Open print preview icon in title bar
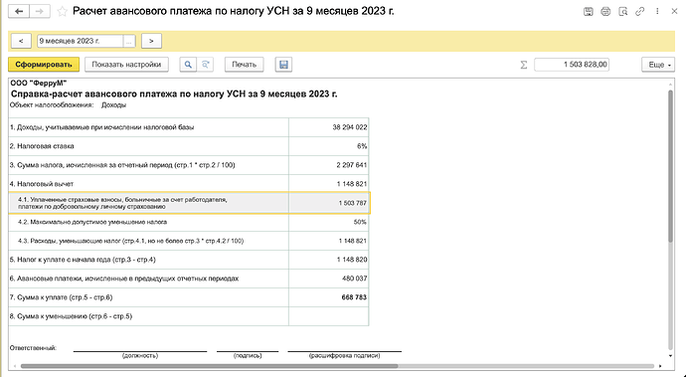Image resolution: width=686 pixels, height=377 pixels. (623, 12)
